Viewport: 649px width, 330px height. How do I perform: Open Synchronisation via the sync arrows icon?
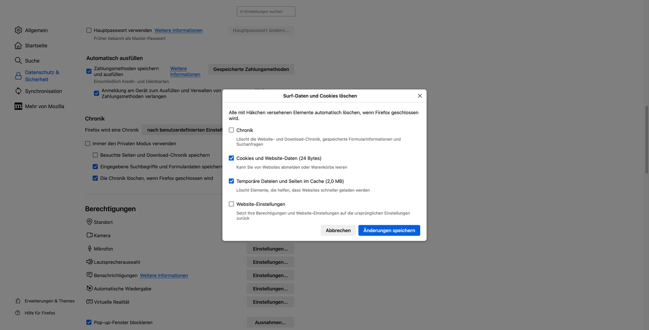(x=18, y=91)
